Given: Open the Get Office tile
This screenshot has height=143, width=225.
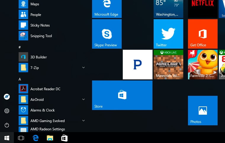Looking at the screenshot, I should click(x=203, y=34).
